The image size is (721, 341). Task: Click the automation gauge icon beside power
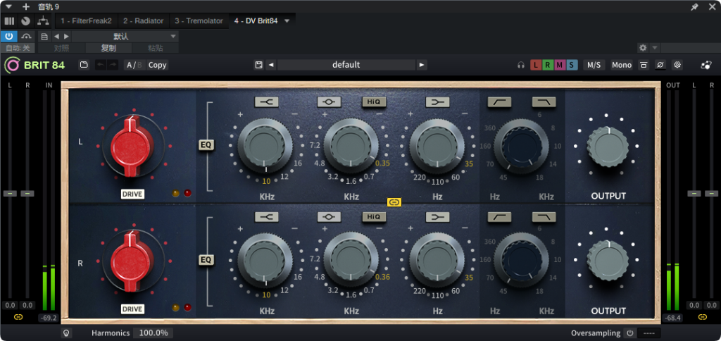click(x=27, y=37)
